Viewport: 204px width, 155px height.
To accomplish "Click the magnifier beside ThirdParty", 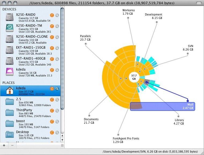I will click(x=57, y=111).
